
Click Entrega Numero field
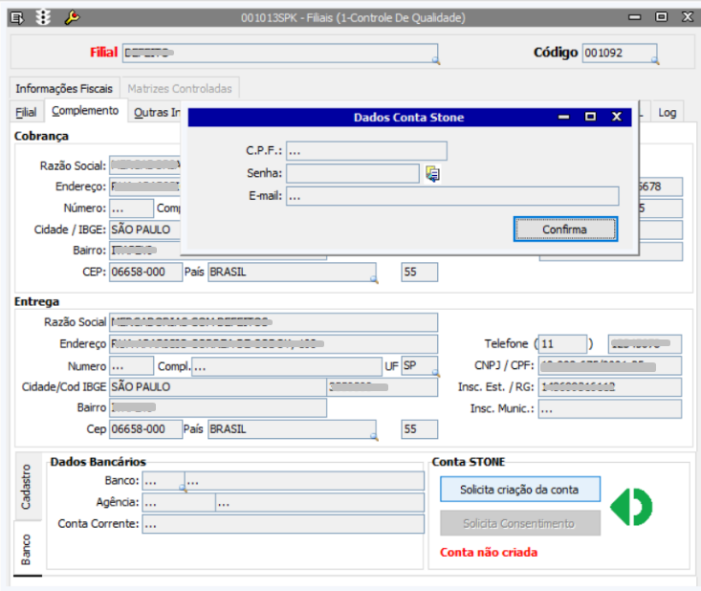[x=131, y=366]
